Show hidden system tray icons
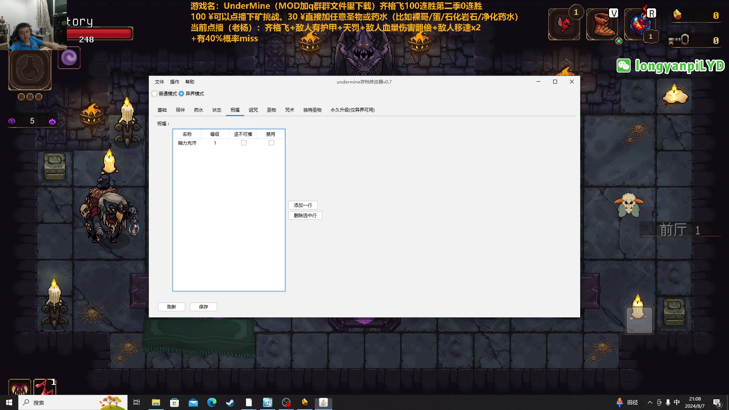The height and width of the screenshot is (410, 729). (650, 402)
